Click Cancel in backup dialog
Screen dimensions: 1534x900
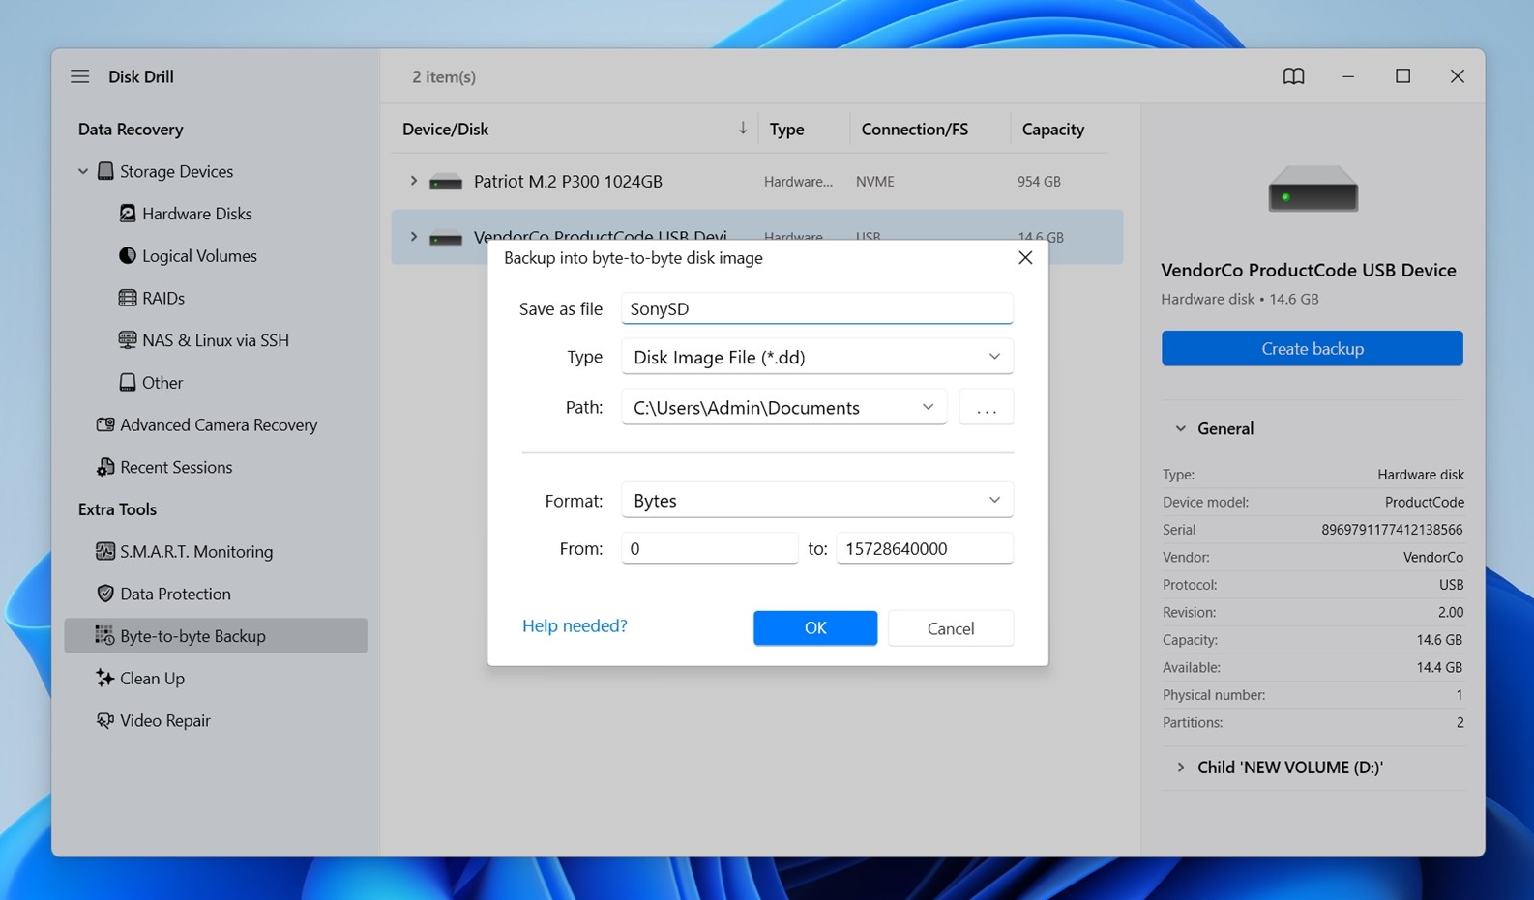(951, 627)
